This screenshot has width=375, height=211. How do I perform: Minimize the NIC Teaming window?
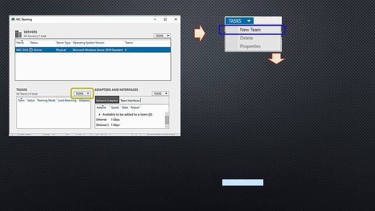(x=155, y=19)
